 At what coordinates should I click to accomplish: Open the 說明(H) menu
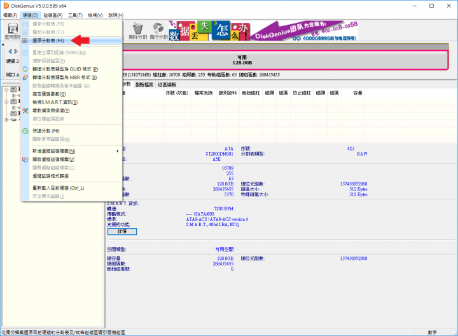(x=116, y=15)
